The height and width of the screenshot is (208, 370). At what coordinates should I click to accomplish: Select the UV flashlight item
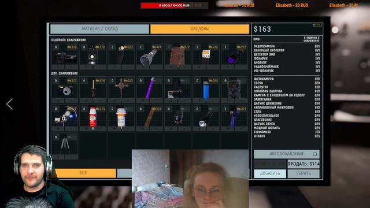[x=234, y=56]
